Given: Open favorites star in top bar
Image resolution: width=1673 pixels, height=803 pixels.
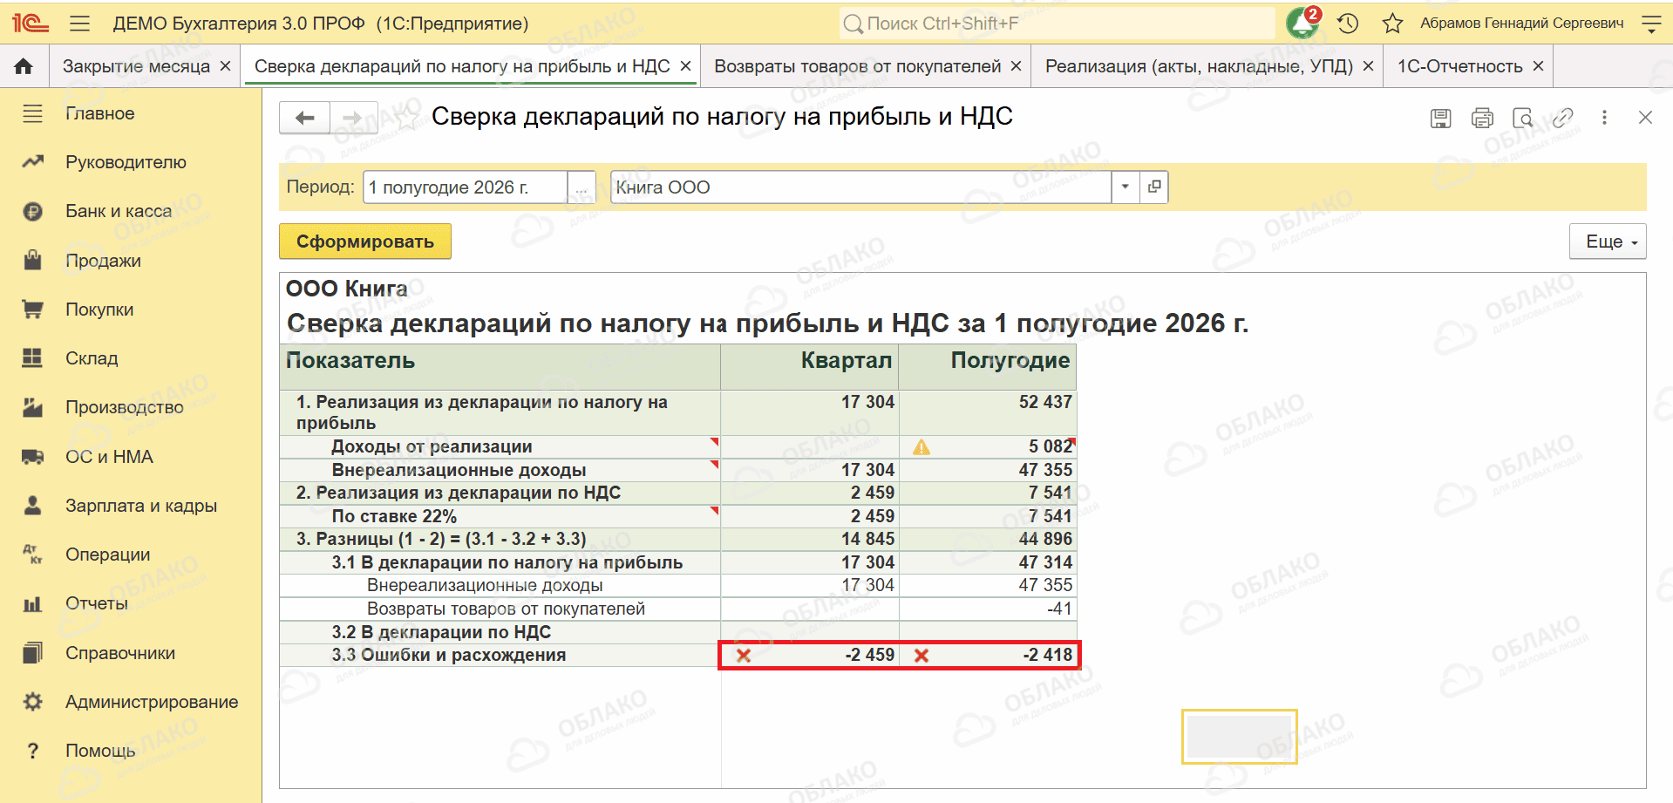Looking at the screenshot, I should coord(1392,24).
